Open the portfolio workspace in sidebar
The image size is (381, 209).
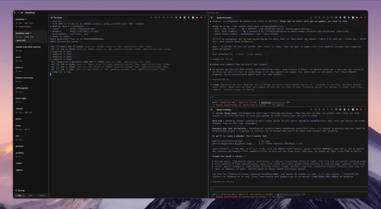(20, 153)
